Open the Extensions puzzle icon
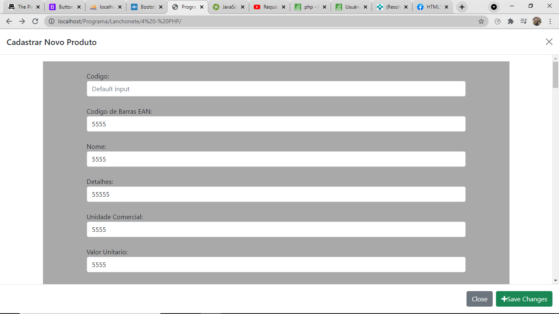The image size is (559, 314). [x=511, y=21]
